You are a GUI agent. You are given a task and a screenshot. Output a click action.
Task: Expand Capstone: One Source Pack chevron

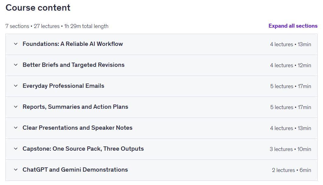(16, 149)
